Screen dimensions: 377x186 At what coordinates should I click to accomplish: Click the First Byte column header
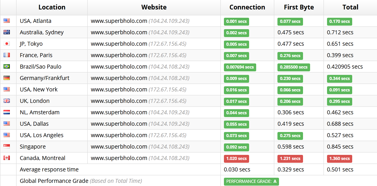click(x=299, y=7)
